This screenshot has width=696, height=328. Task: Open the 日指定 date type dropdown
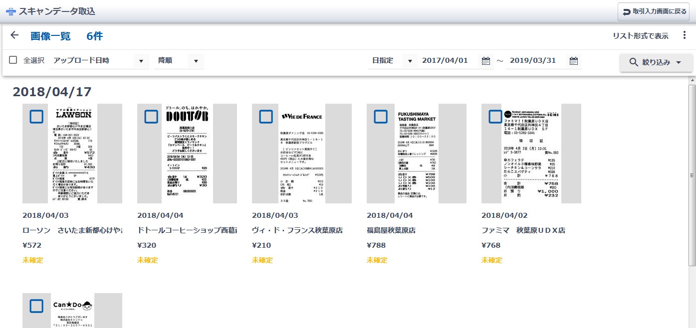click(393, 61)
